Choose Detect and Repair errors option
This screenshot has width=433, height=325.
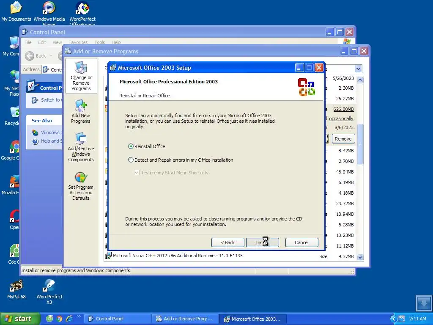(x=131, y=160)
